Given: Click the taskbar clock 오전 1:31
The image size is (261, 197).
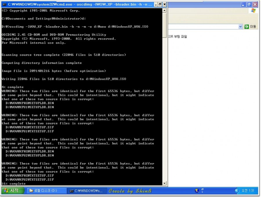Looking at the screenshot, I should point(248,191).
